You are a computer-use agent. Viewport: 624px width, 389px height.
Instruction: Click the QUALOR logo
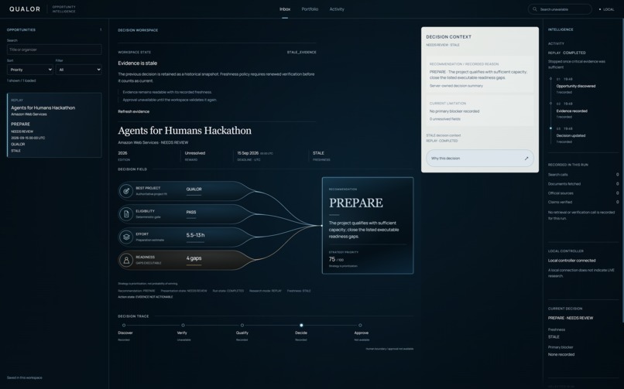[x=25, y=9]
